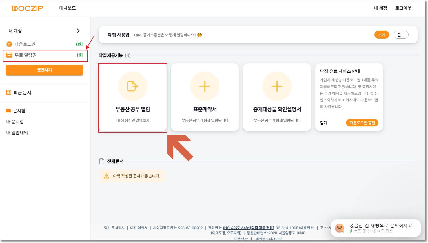Click 로그아웃 to sign out

pos(403,8)
